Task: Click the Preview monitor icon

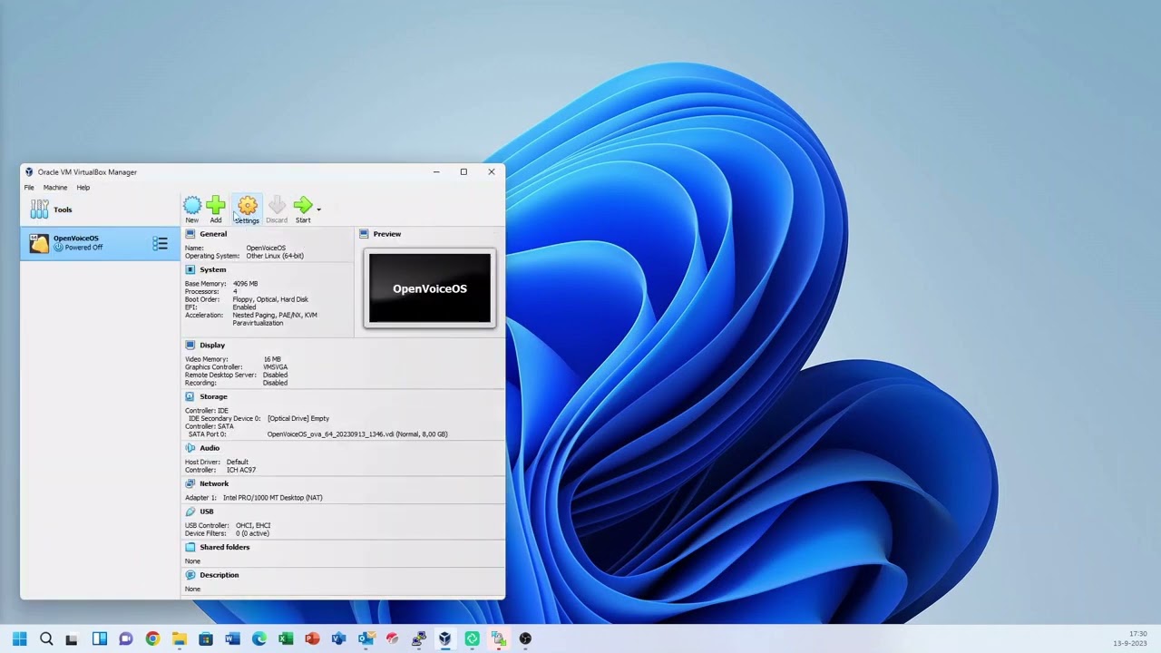Action: [x=364, y=234]
